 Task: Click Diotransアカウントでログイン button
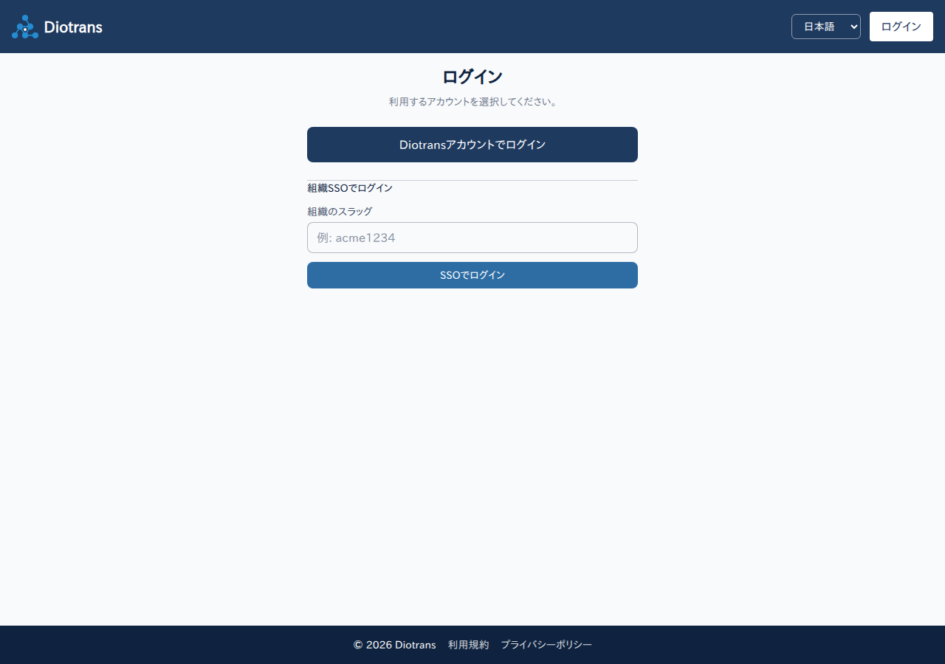tap(472, 145)
